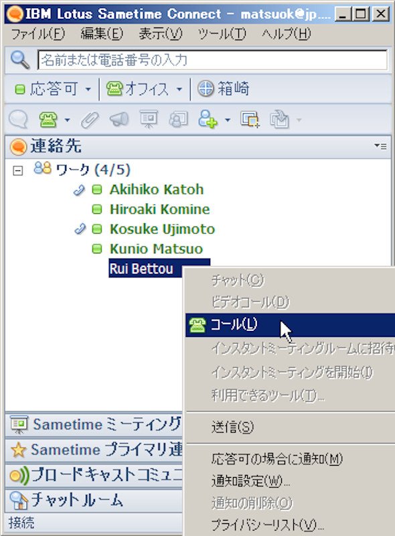395x536 pixels.
Task: Collapse the ワーク (4/5) contact group
Action: point(18,170)
